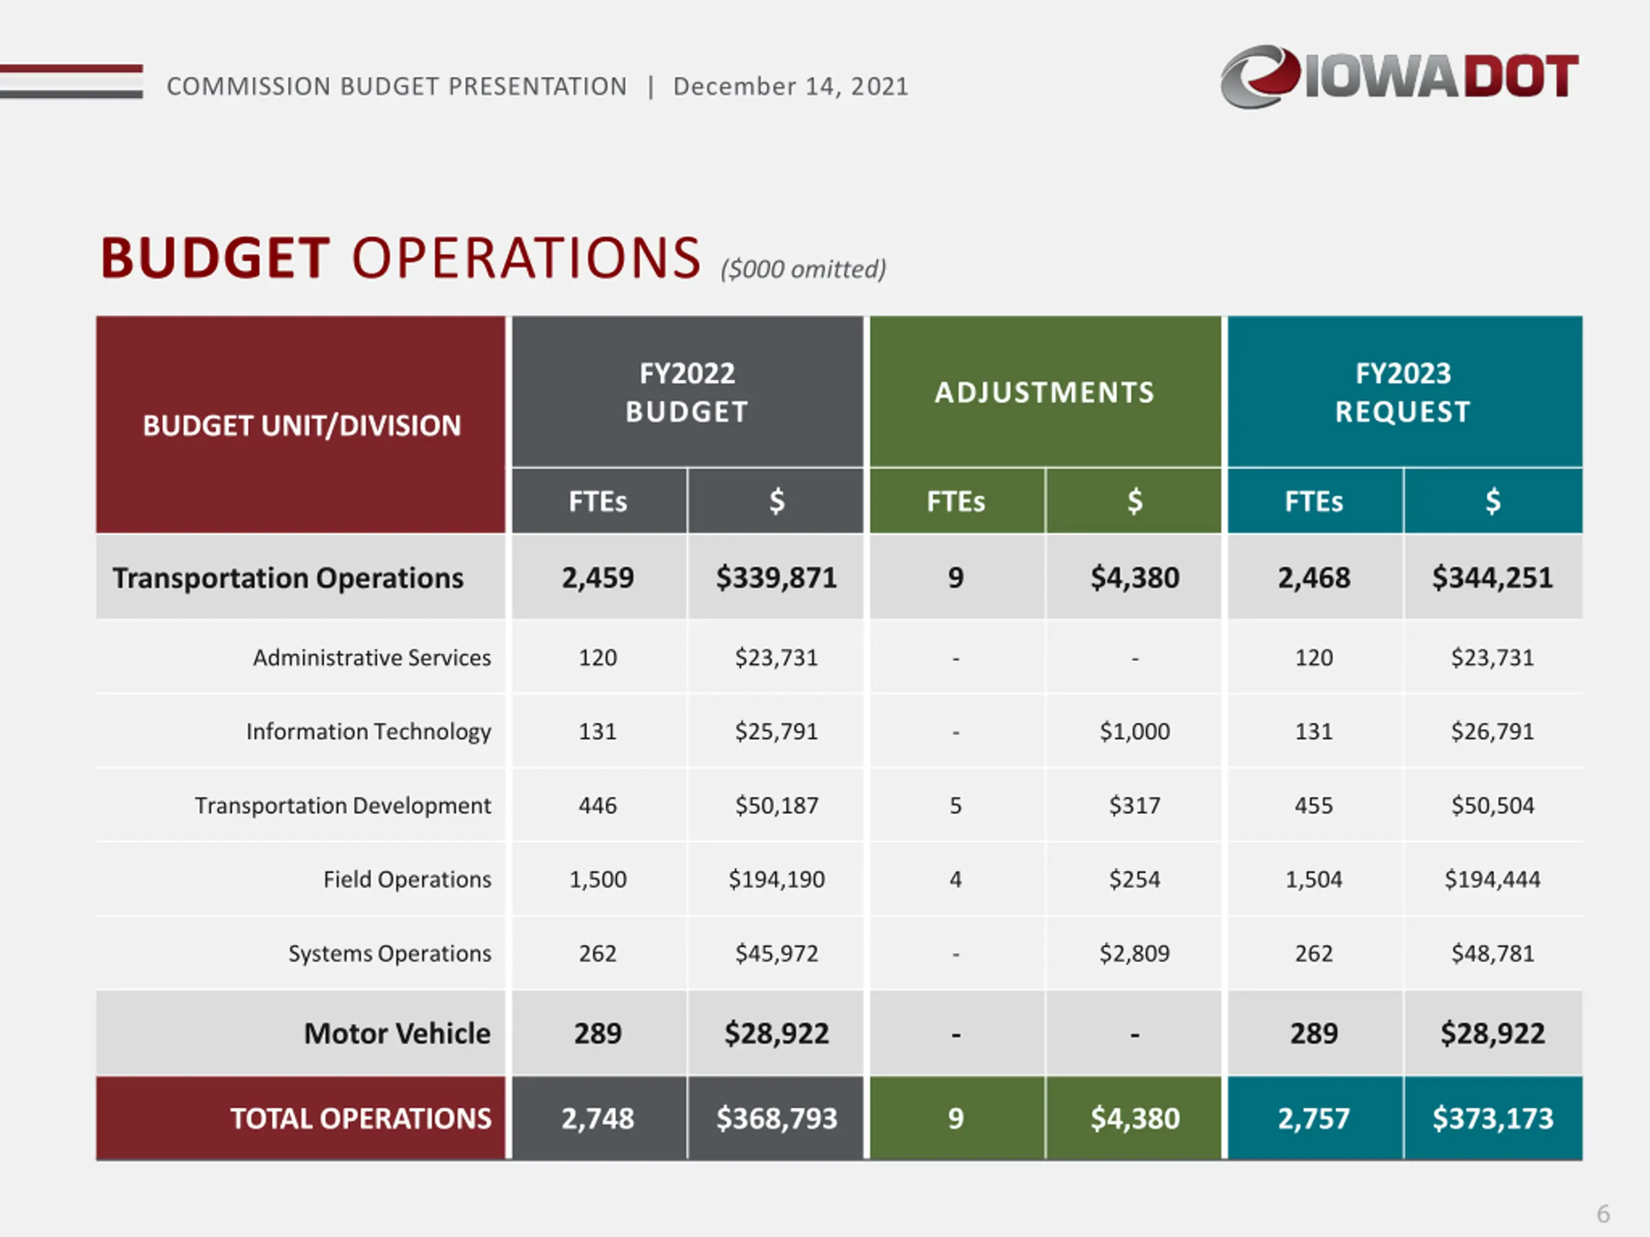1650x1237 pixels.
Task: Select the '($000 omitted)' note
Action: tap(803, 269)
